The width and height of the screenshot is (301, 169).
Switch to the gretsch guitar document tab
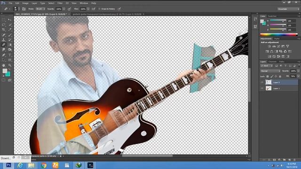tap(107, 14)
